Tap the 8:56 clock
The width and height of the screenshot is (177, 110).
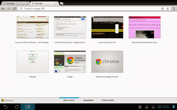[x=163, y=107]
